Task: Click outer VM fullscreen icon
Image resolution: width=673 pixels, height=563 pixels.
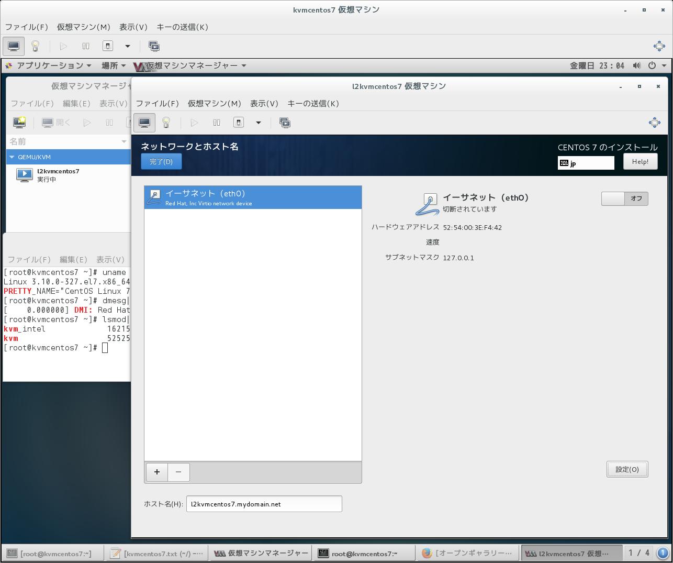Action: 659,46
